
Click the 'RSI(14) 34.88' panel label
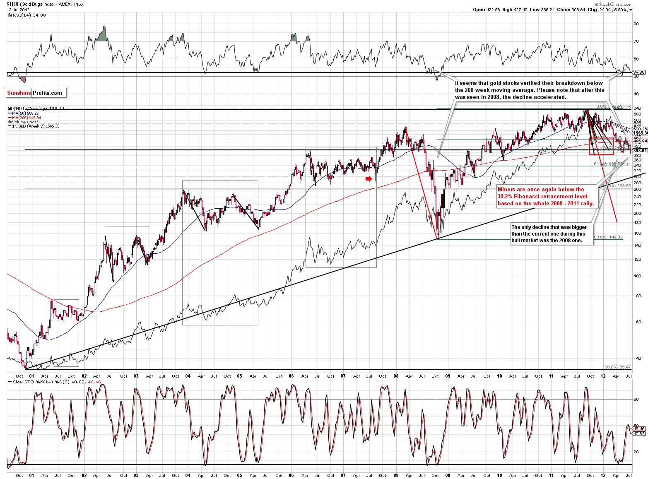click(29, 15)
